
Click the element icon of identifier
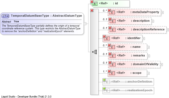(107, 39)
